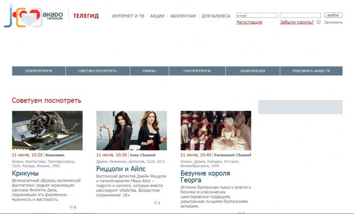
Task: Open the Безумие короля Георга title link
Action: 205,177
